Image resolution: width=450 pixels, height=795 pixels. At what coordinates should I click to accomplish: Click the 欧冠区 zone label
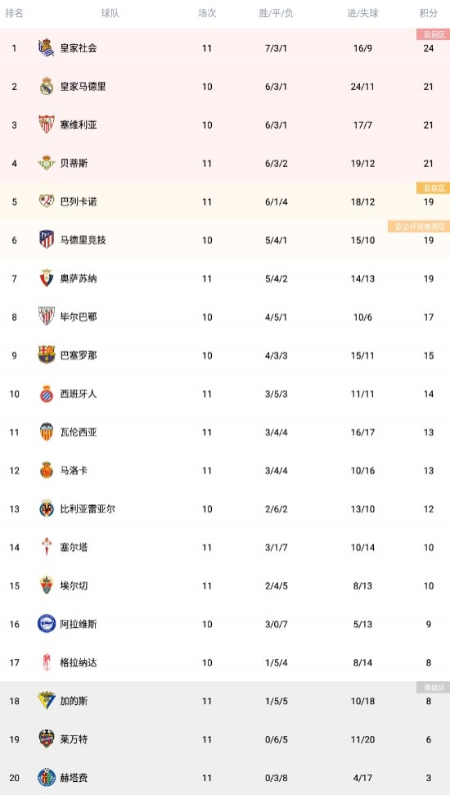coord(434,34)
